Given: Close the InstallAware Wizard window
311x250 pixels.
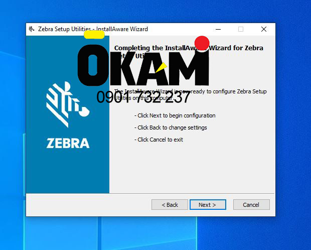Looking at the screenshot, I should pyautogui.click(x=263, y=29).
